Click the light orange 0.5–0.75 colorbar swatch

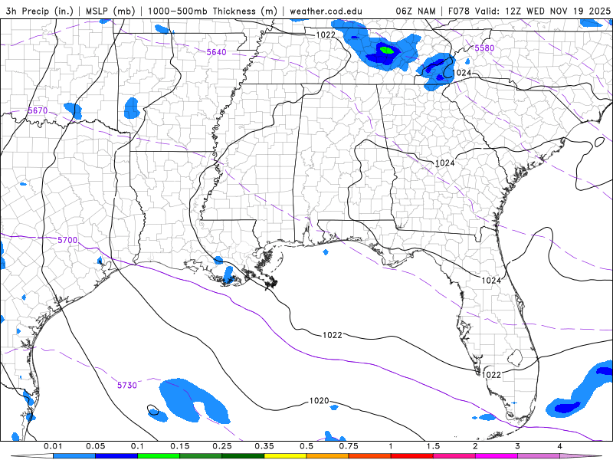[x=328, y=456]
